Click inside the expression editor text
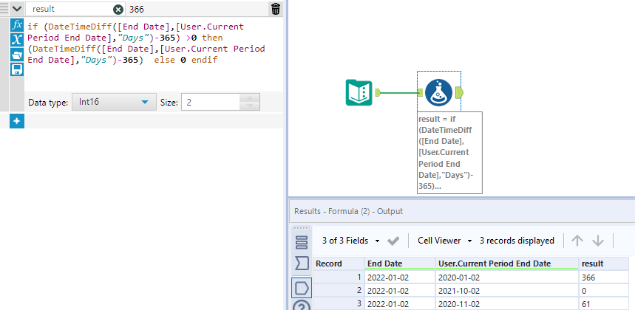The width and height of the screenshot is (635, 310). click(146, 44)
